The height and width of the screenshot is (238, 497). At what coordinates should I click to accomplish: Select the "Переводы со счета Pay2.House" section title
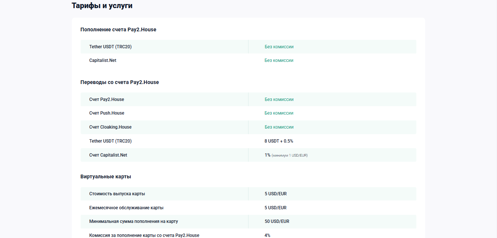point(120,82)
